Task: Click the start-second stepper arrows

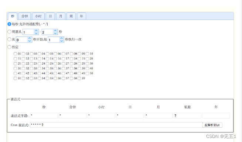Action: pos(30,39)
